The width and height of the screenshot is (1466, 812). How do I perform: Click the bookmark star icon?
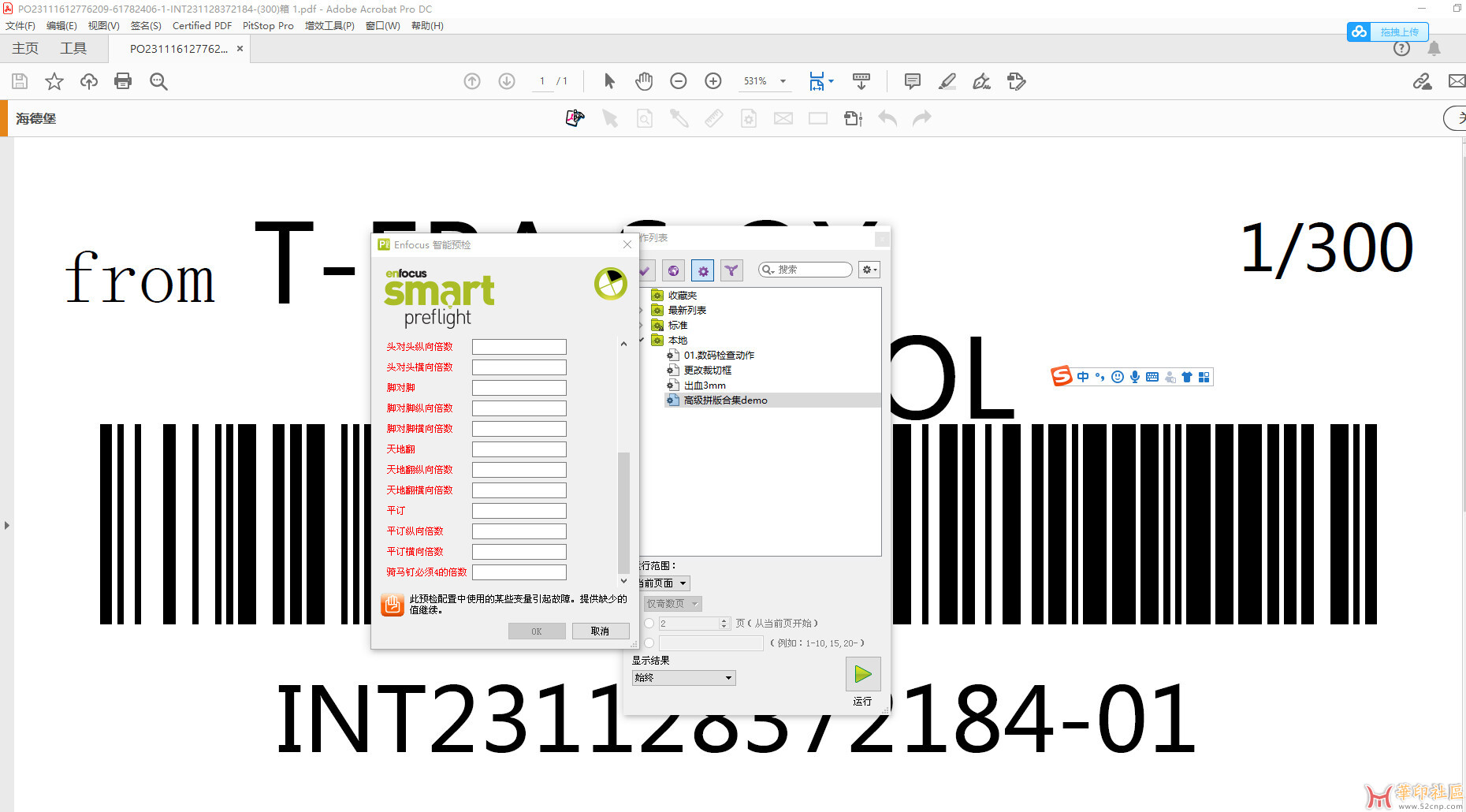pos(54,81)
